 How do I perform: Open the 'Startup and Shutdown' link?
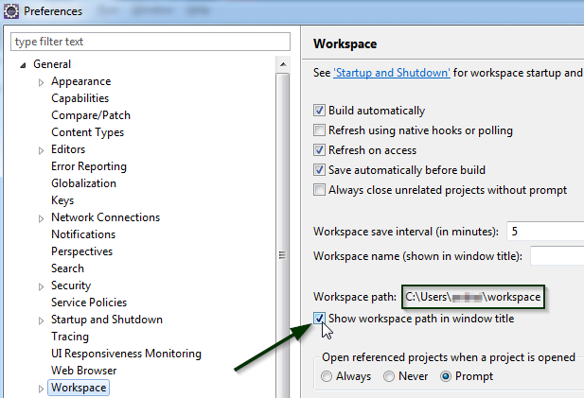(x=392, y=73)
